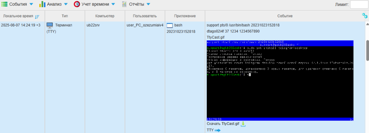The width and height of the screenshot is (369, 133).
Task: Click the Приложение column header
Action: pyautogui.click(x=185, y=16)
